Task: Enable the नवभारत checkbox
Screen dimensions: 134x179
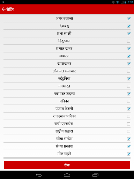Action: (129, 86)
